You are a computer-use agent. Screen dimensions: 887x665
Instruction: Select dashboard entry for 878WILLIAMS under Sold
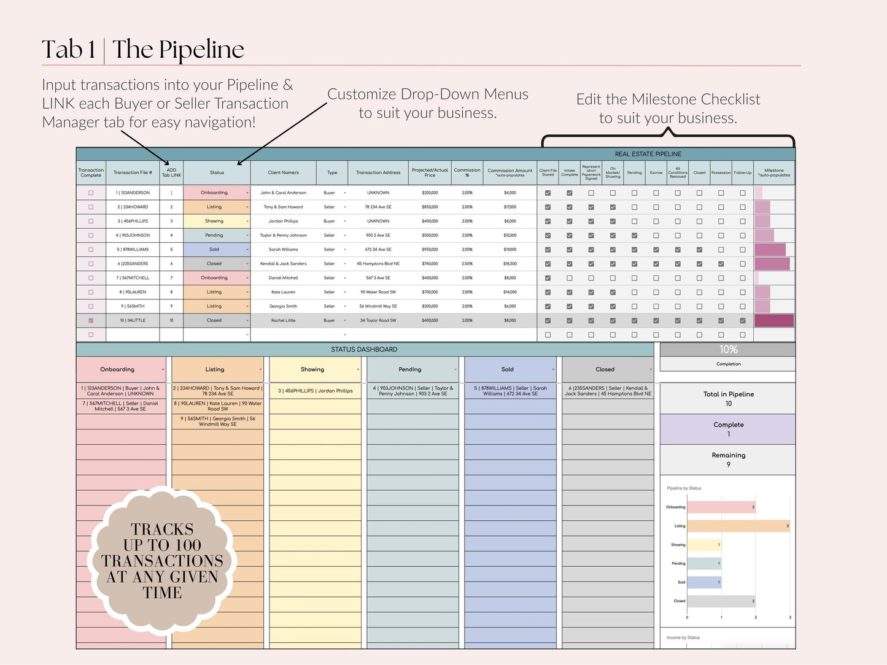(510, 391)
